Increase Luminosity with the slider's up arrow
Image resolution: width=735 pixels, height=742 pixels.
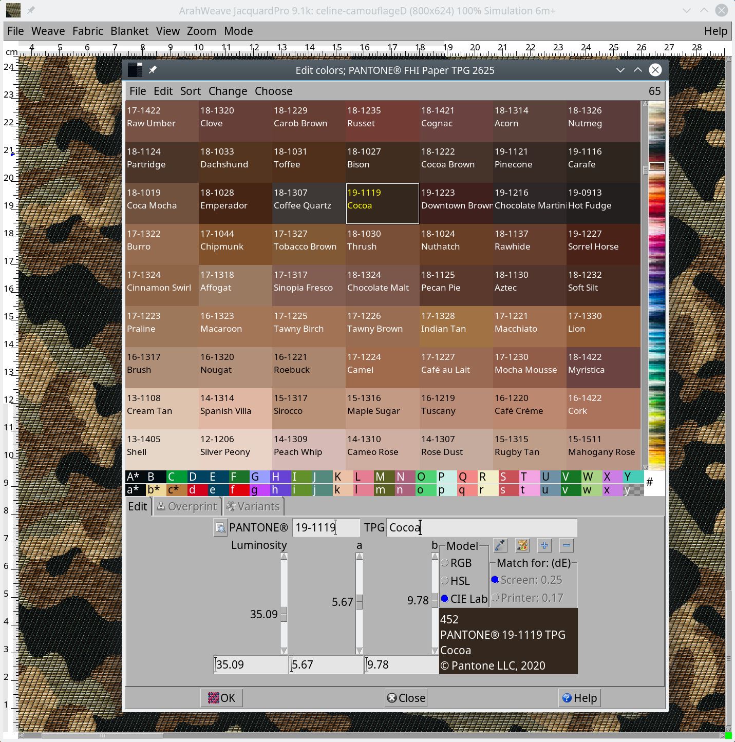[284, 557]
